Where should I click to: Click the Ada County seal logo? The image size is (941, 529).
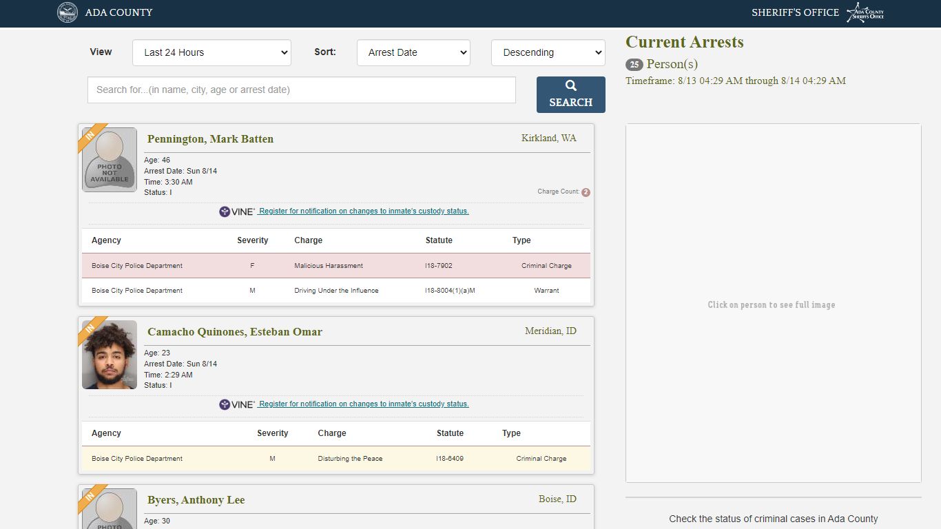click(68, 12)
